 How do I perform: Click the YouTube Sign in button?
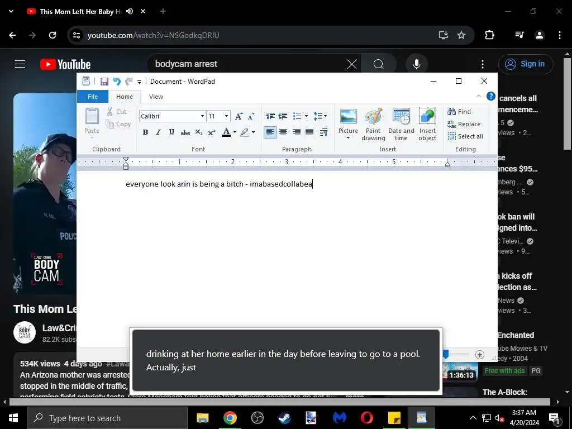(x=525, y=64)
